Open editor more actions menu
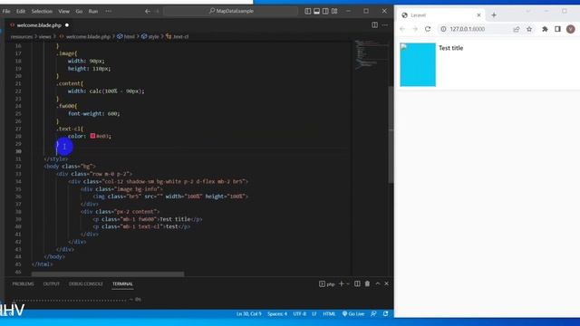This screenshot has height=326, width=580. click(385, 25)
